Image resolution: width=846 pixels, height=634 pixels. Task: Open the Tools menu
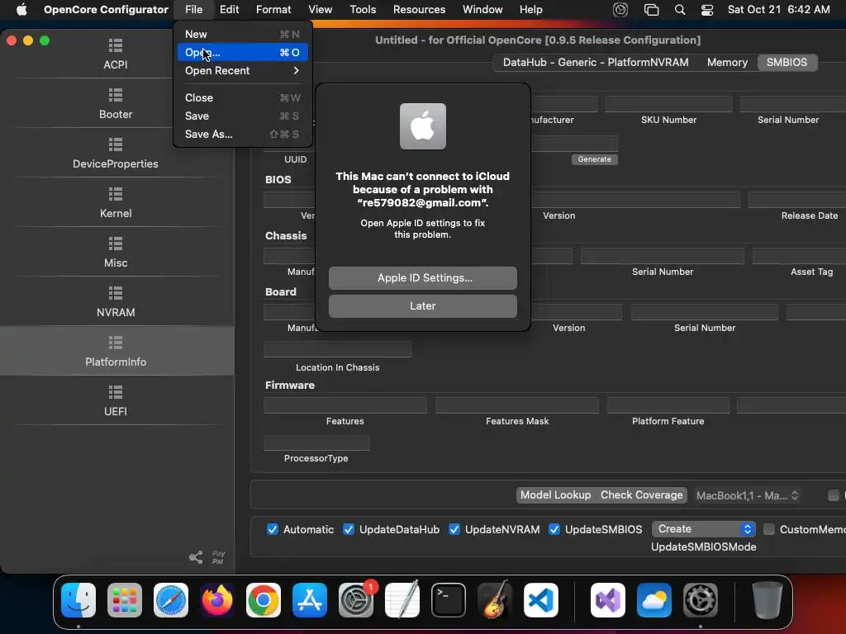point(363,9)
